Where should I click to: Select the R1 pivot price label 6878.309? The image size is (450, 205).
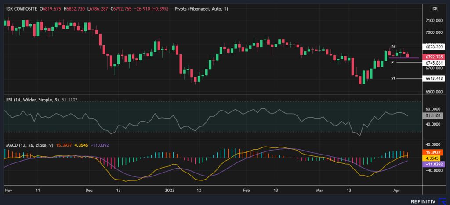point(434,47)
